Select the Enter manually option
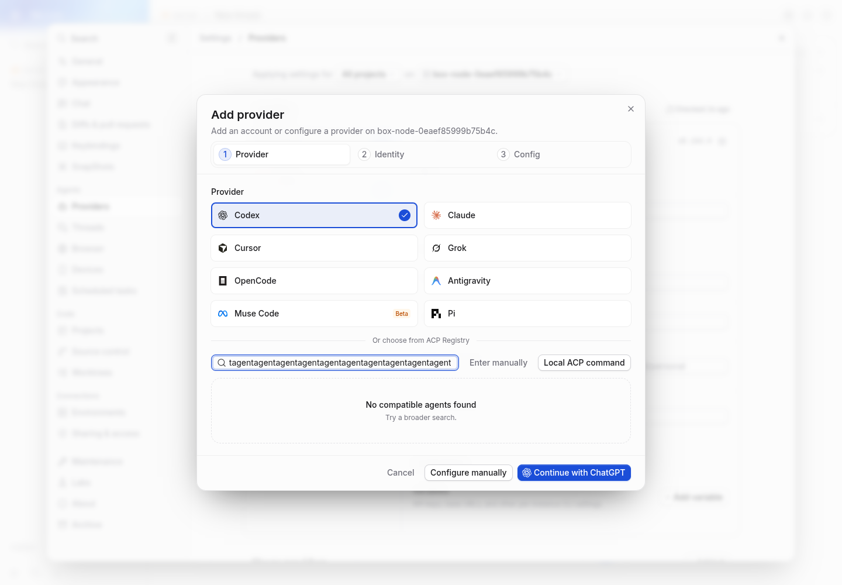 pos(498,363)
